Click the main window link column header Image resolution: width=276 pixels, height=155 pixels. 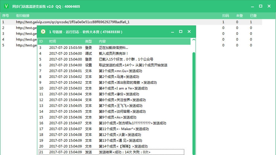(x=23, y=16)
